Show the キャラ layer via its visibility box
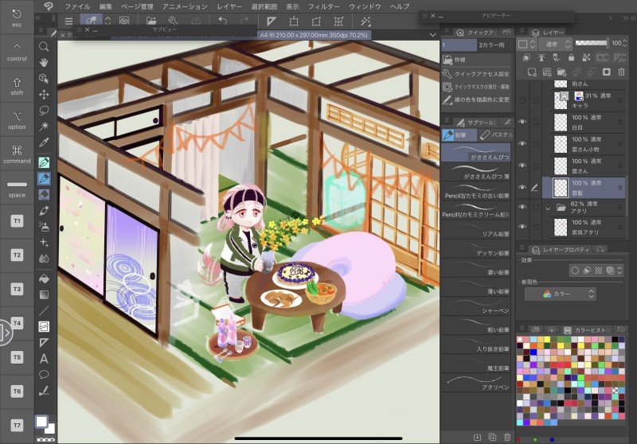Image resolution: width=637 pixels, height=444 pixels. pos(522,99)
